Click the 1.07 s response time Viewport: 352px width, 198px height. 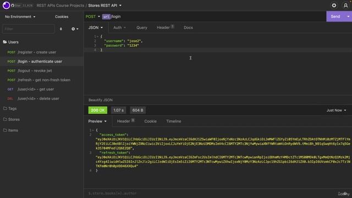[118, 110]
